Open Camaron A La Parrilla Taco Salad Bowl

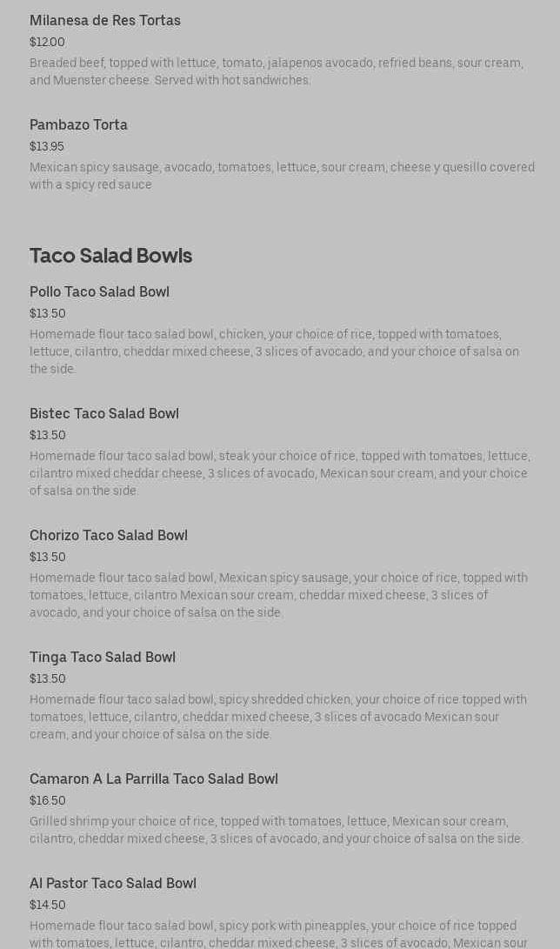[x=154, y=779]
